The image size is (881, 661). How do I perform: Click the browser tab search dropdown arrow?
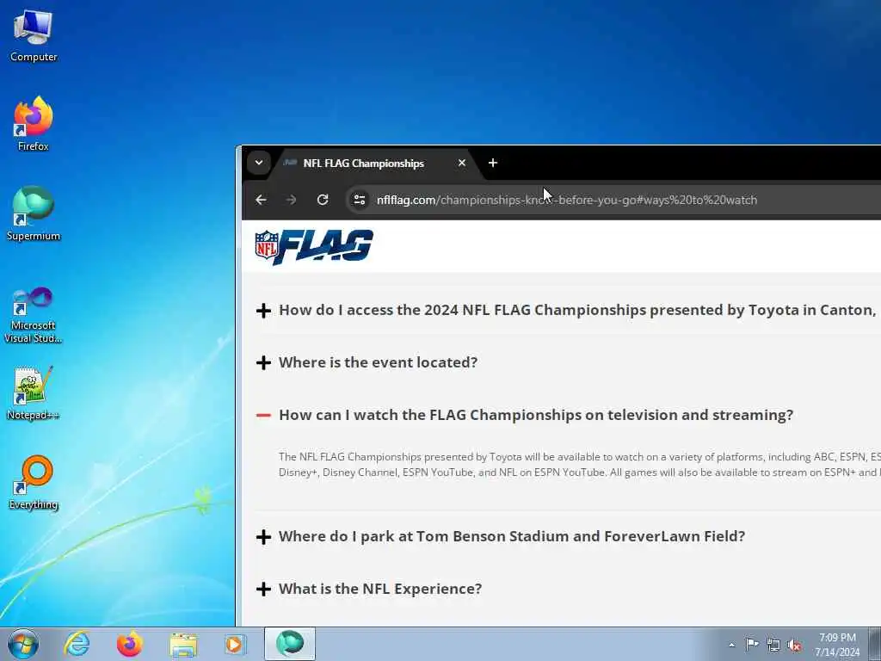tap(259, 163)
